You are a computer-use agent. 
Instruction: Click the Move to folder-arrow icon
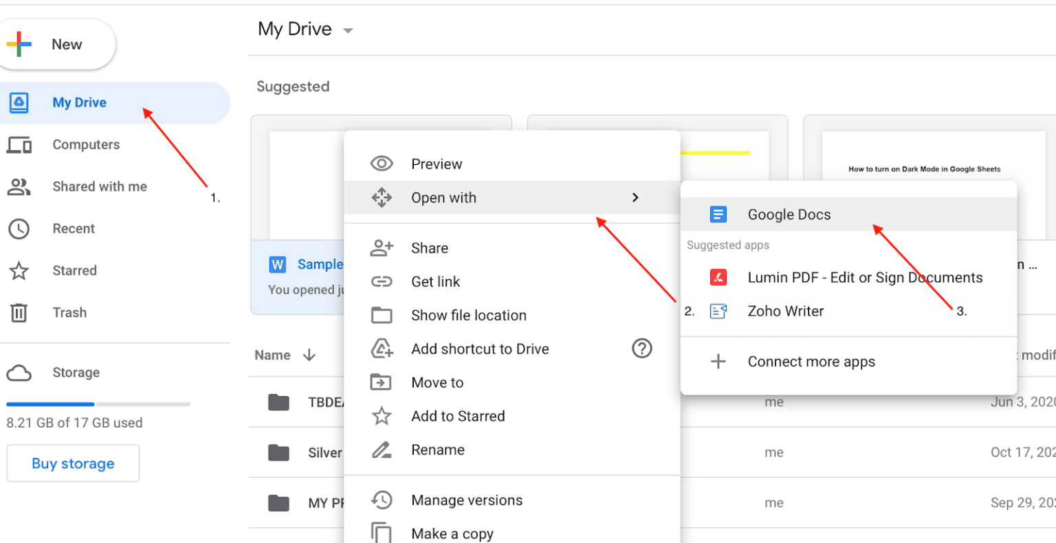point(382,382)
